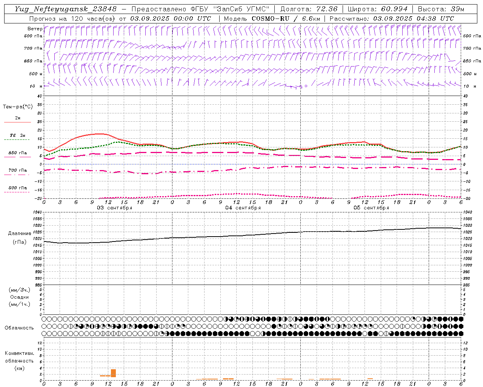Click the 500 гПа wind level label on right

point(472,36)
